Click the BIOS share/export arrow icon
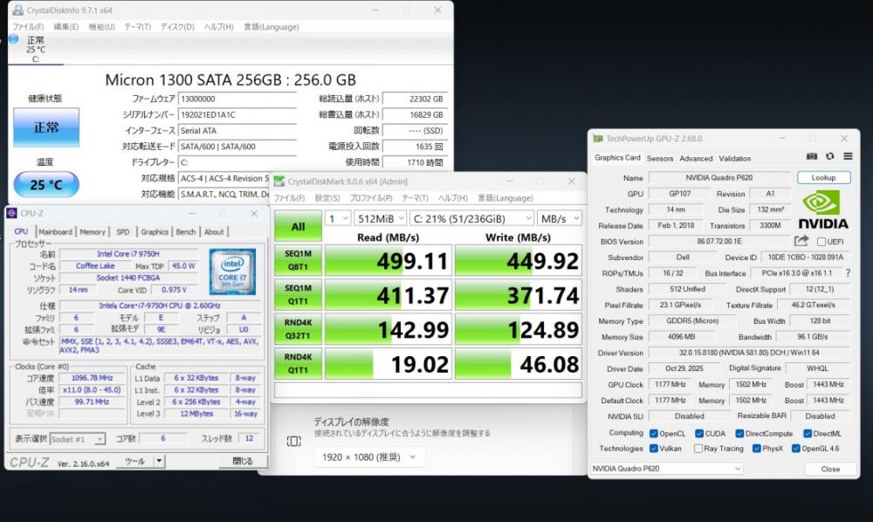 click(801, 241)
